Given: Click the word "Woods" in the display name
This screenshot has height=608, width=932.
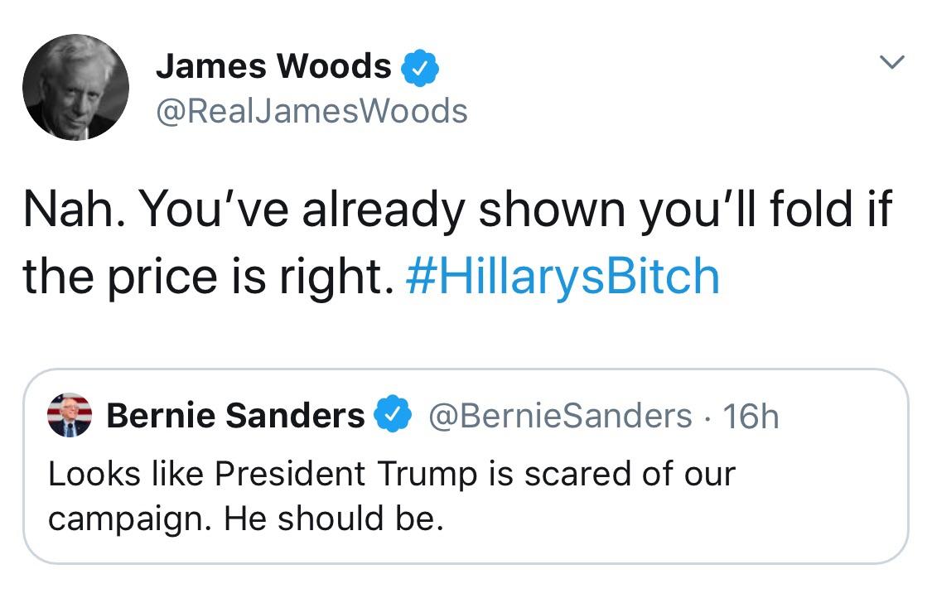Looking at the screenshot, I should click(334, 66).
